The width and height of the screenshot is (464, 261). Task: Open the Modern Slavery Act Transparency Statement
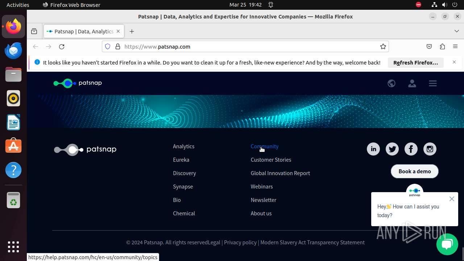[312, 243]
